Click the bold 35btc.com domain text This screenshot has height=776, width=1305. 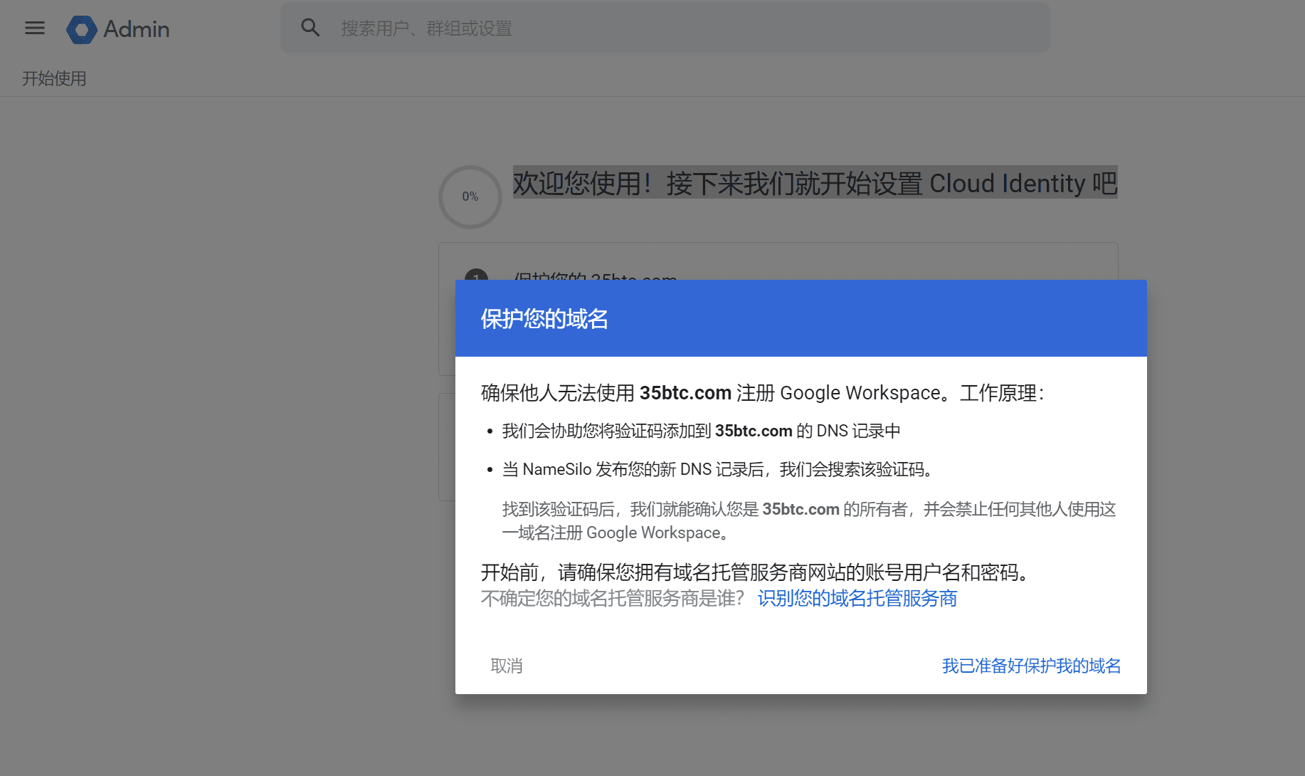coord(685,392)
